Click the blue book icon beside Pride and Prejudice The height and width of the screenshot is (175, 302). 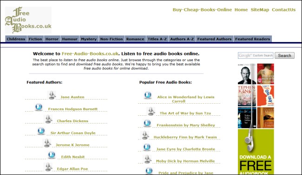click(149, 171)
